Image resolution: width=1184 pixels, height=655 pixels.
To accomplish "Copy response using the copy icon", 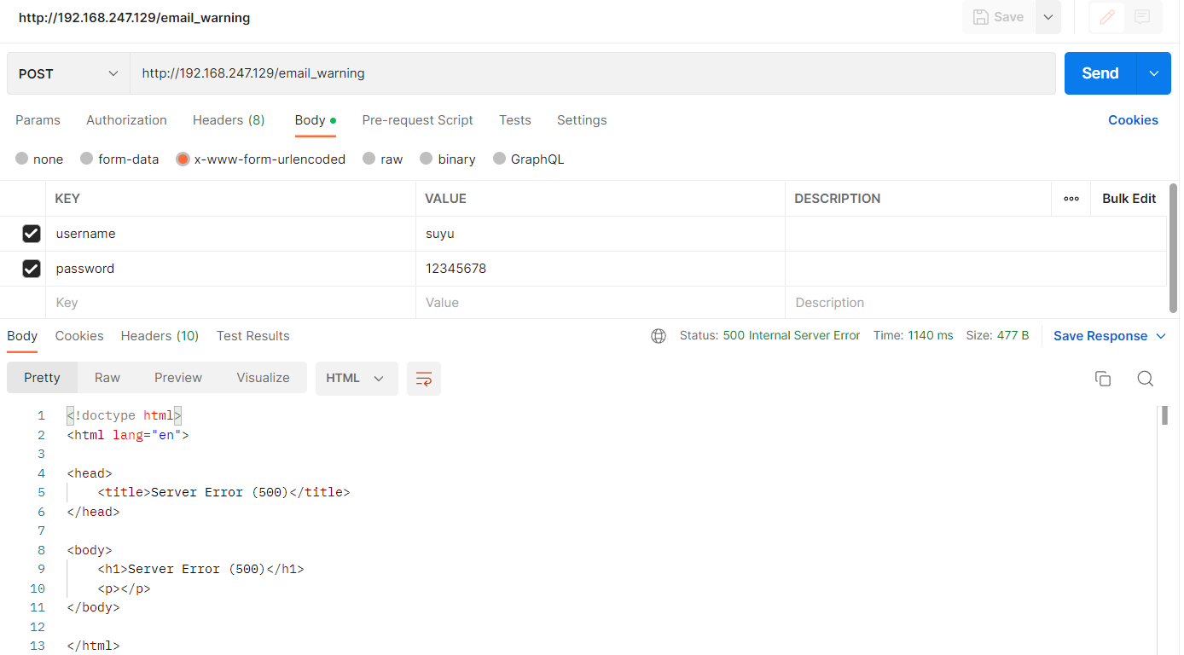I will 1103,379.
